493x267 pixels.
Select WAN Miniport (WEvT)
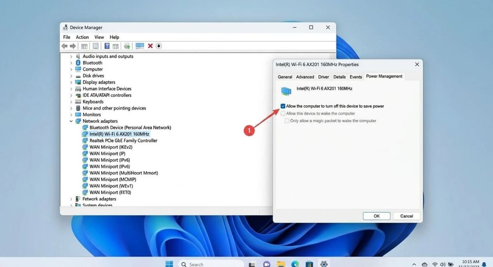111,186
